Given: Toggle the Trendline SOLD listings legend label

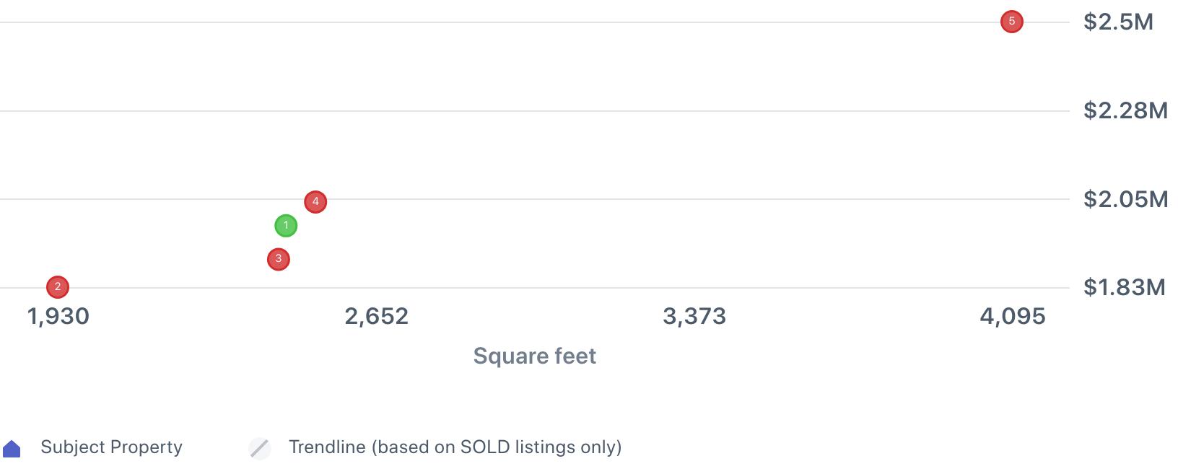Looking at the screenshot, I should tap(455, 447).
